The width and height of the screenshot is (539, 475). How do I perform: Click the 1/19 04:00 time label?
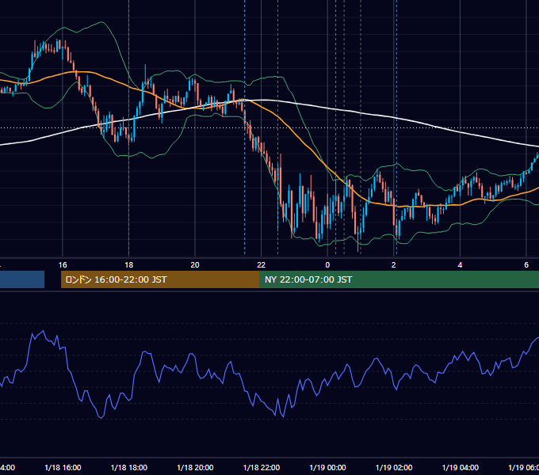click(x=460, y=467)
